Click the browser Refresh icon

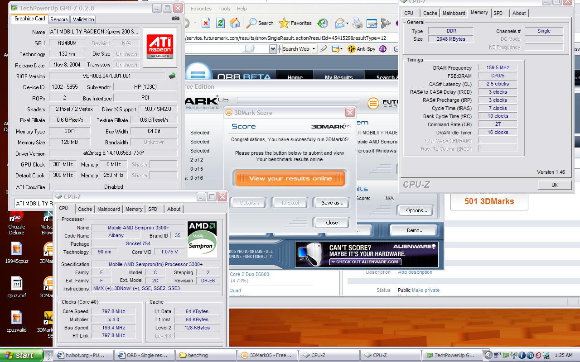[220, 23]
